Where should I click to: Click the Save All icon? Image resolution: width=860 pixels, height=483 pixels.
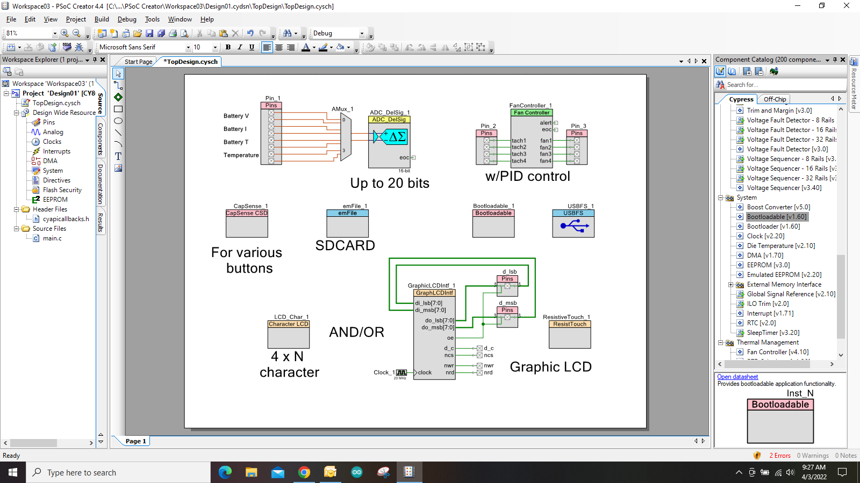coord(161,33)
